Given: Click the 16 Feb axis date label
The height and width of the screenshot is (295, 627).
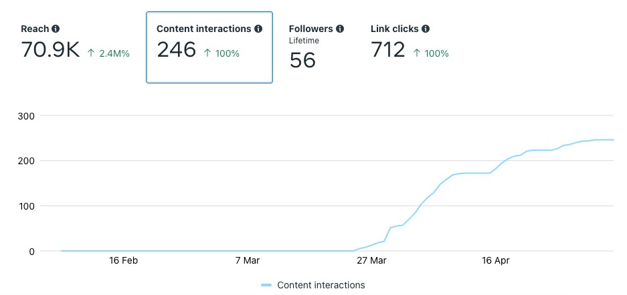Looking at the screenshot, I should pos(123,260).
